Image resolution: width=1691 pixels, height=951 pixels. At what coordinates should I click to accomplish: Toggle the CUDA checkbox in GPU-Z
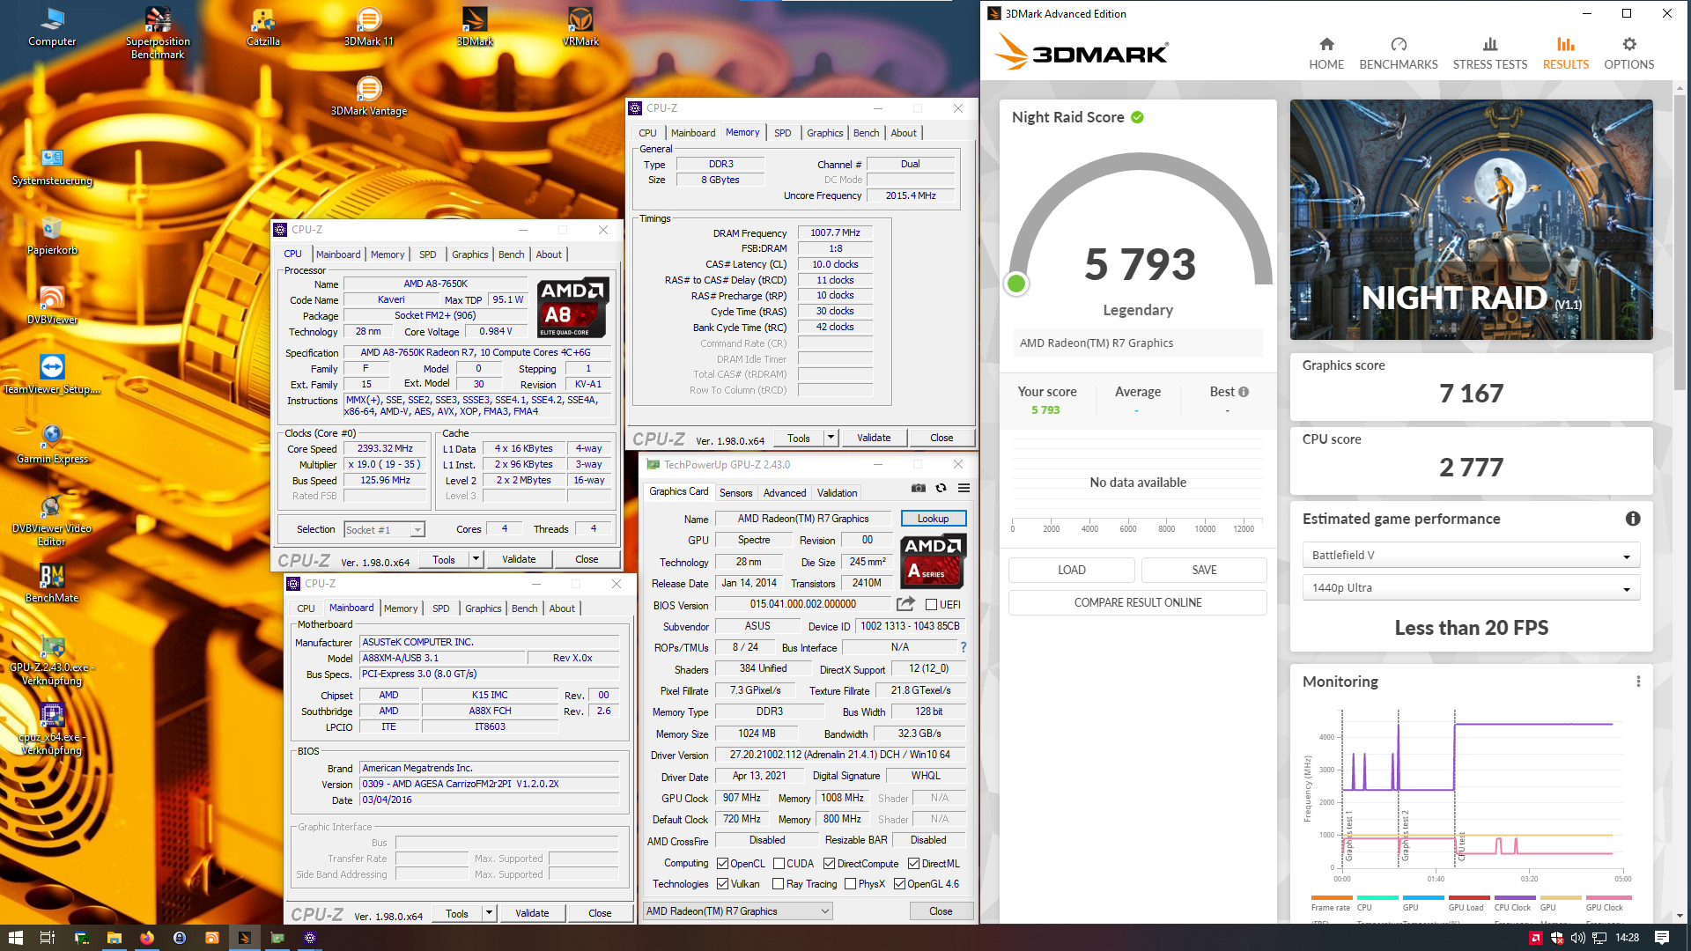pyautogui.click(x=779, y=864)
